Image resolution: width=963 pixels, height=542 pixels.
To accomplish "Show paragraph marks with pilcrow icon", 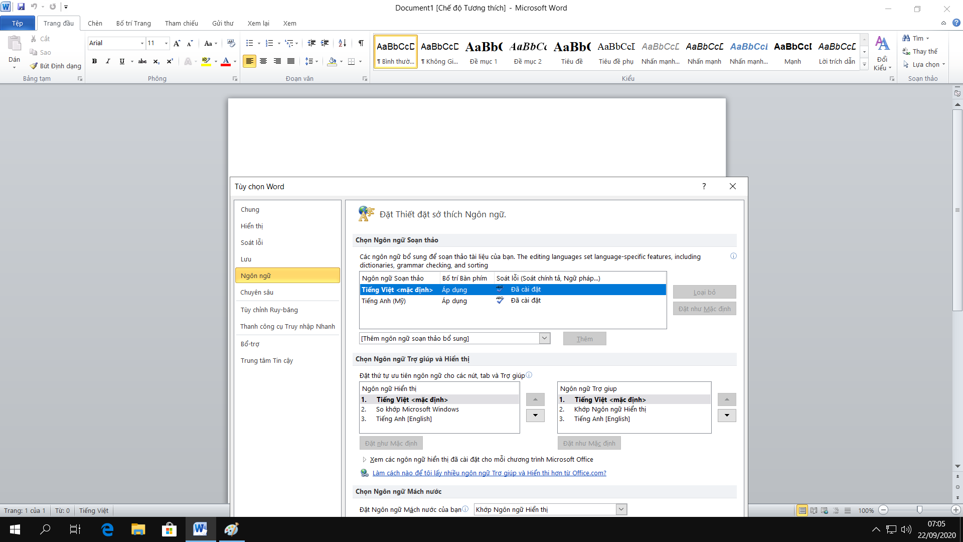I will coord(361,43).
